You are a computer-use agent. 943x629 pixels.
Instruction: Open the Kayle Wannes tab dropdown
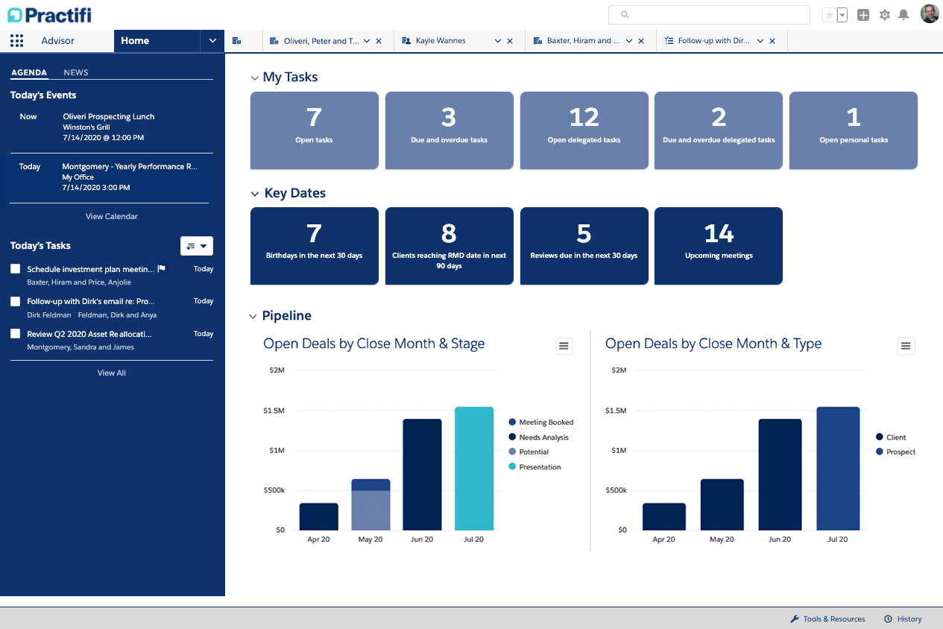click(496, 41)
